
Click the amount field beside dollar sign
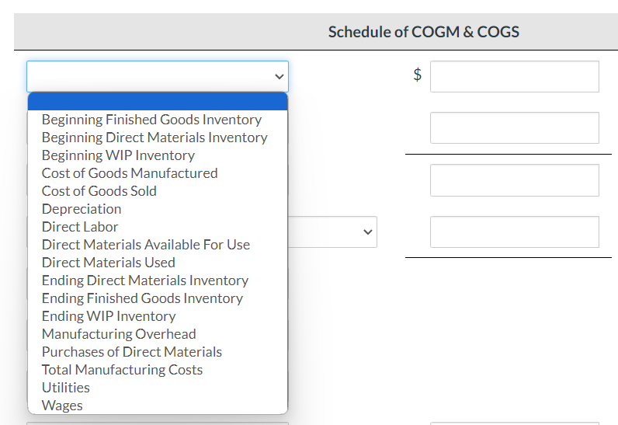point(514,77)
